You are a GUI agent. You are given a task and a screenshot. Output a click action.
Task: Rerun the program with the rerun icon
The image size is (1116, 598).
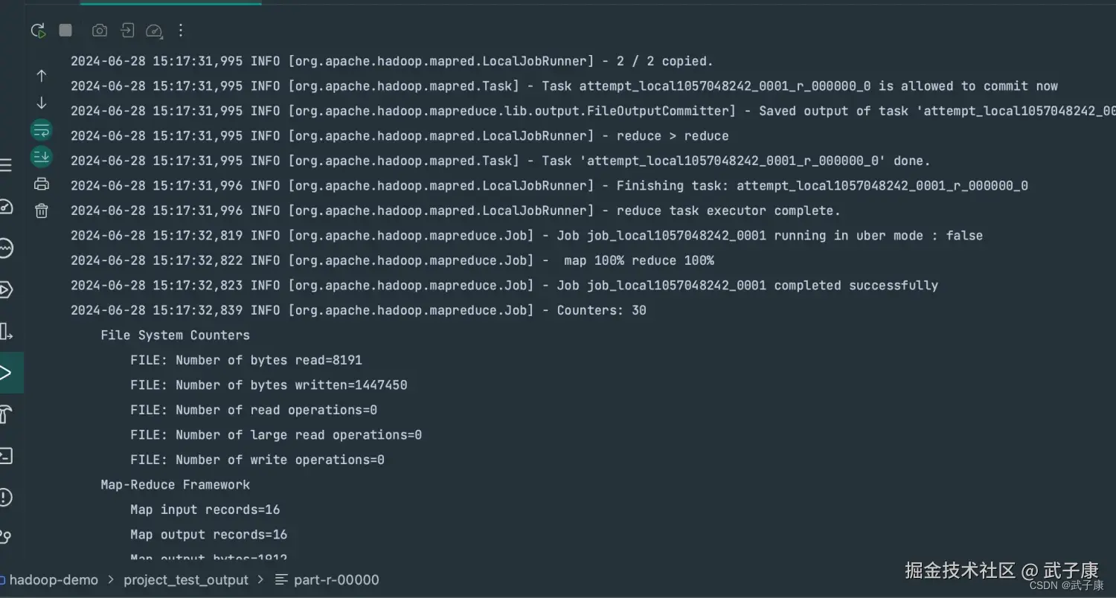pyautogui.click(x=38, y=30)
